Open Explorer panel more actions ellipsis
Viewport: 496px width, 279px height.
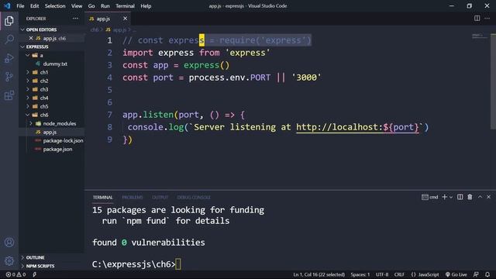point(75,19)
